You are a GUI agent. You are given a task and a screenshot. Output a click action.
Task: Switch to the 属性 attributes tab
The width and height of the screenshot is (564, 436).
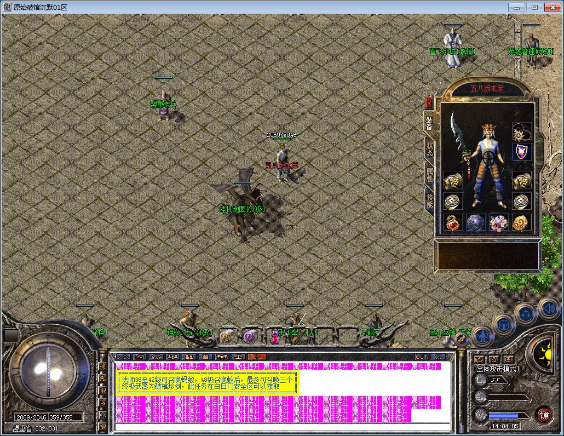coord(429,175)
